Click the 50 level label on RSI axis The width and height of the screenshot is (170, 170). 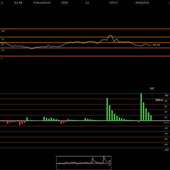click(2, 45)
